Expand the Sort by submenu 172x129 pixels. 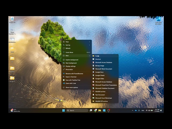point(76,45)
